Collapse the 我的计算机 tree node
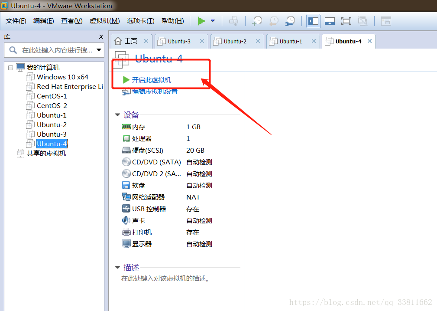This screenshot has width=437, height=311. click(x=10, y=68)
